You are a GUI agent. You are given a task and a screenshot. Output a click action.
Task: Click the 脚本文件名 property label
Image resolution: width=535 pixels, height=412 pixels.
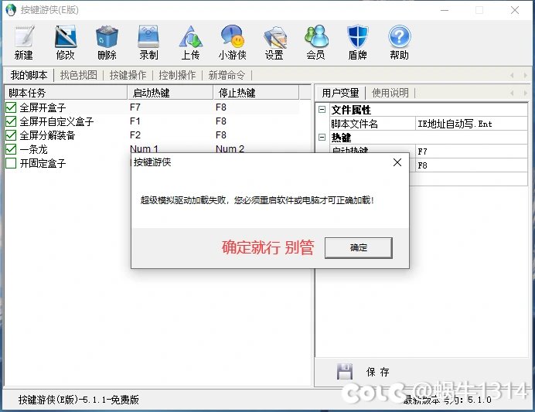(x=355, y=124)
